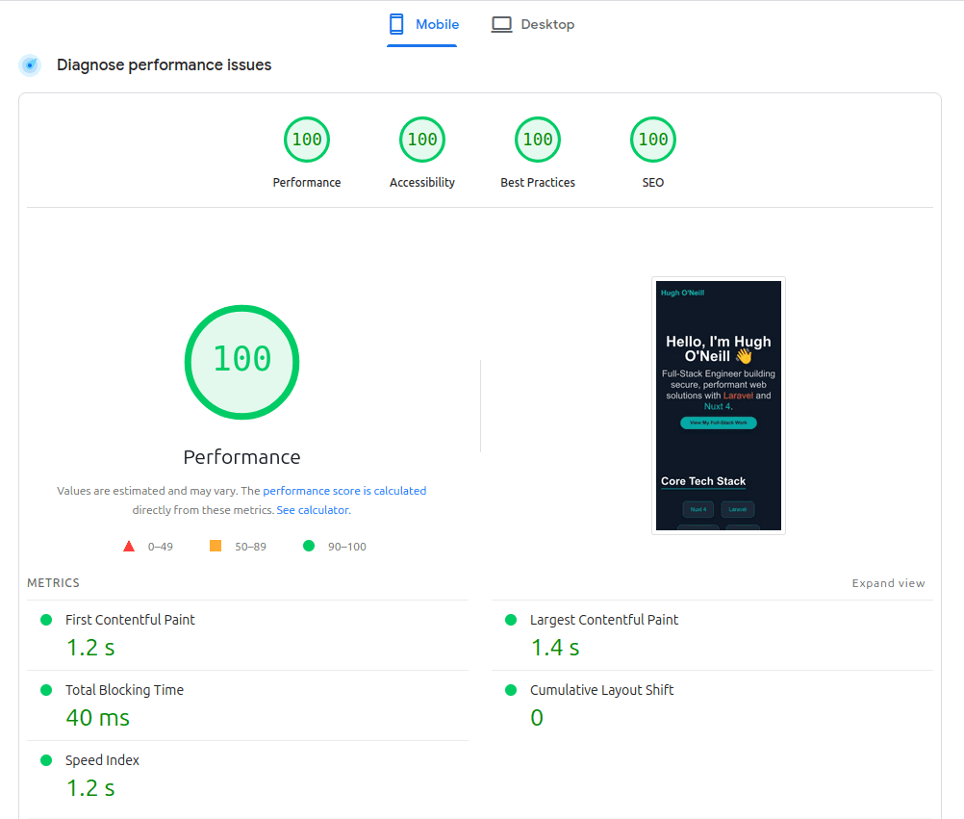Click the red triangle legend marker
964x819 pixels.
[x=129, y=546]
